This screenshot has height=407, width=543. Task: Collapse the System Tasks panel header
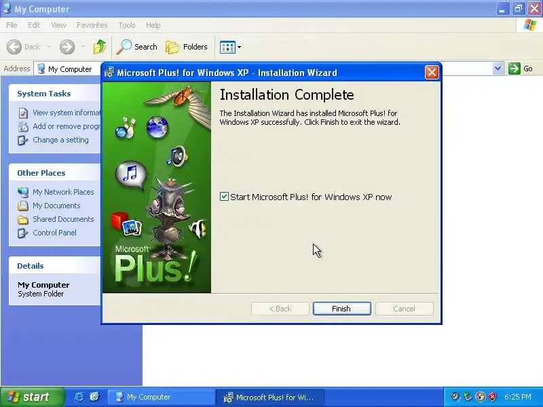click(55, 94)
